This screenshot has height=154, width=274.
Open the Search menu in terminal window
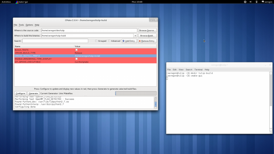[x=189, y=69]
